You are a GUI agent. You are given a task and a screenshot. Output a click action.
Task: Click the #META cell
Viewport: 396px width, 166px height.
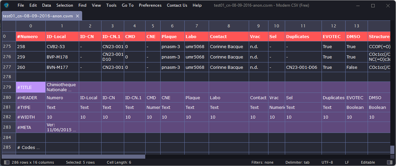(31, 127)
